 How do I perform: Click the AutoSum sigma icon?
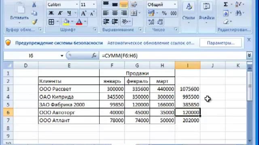pyautogui.click(x=226, y=4)
